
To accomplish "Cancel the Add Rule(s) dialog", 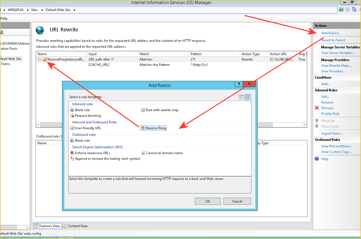I will [x=237, y=201].
